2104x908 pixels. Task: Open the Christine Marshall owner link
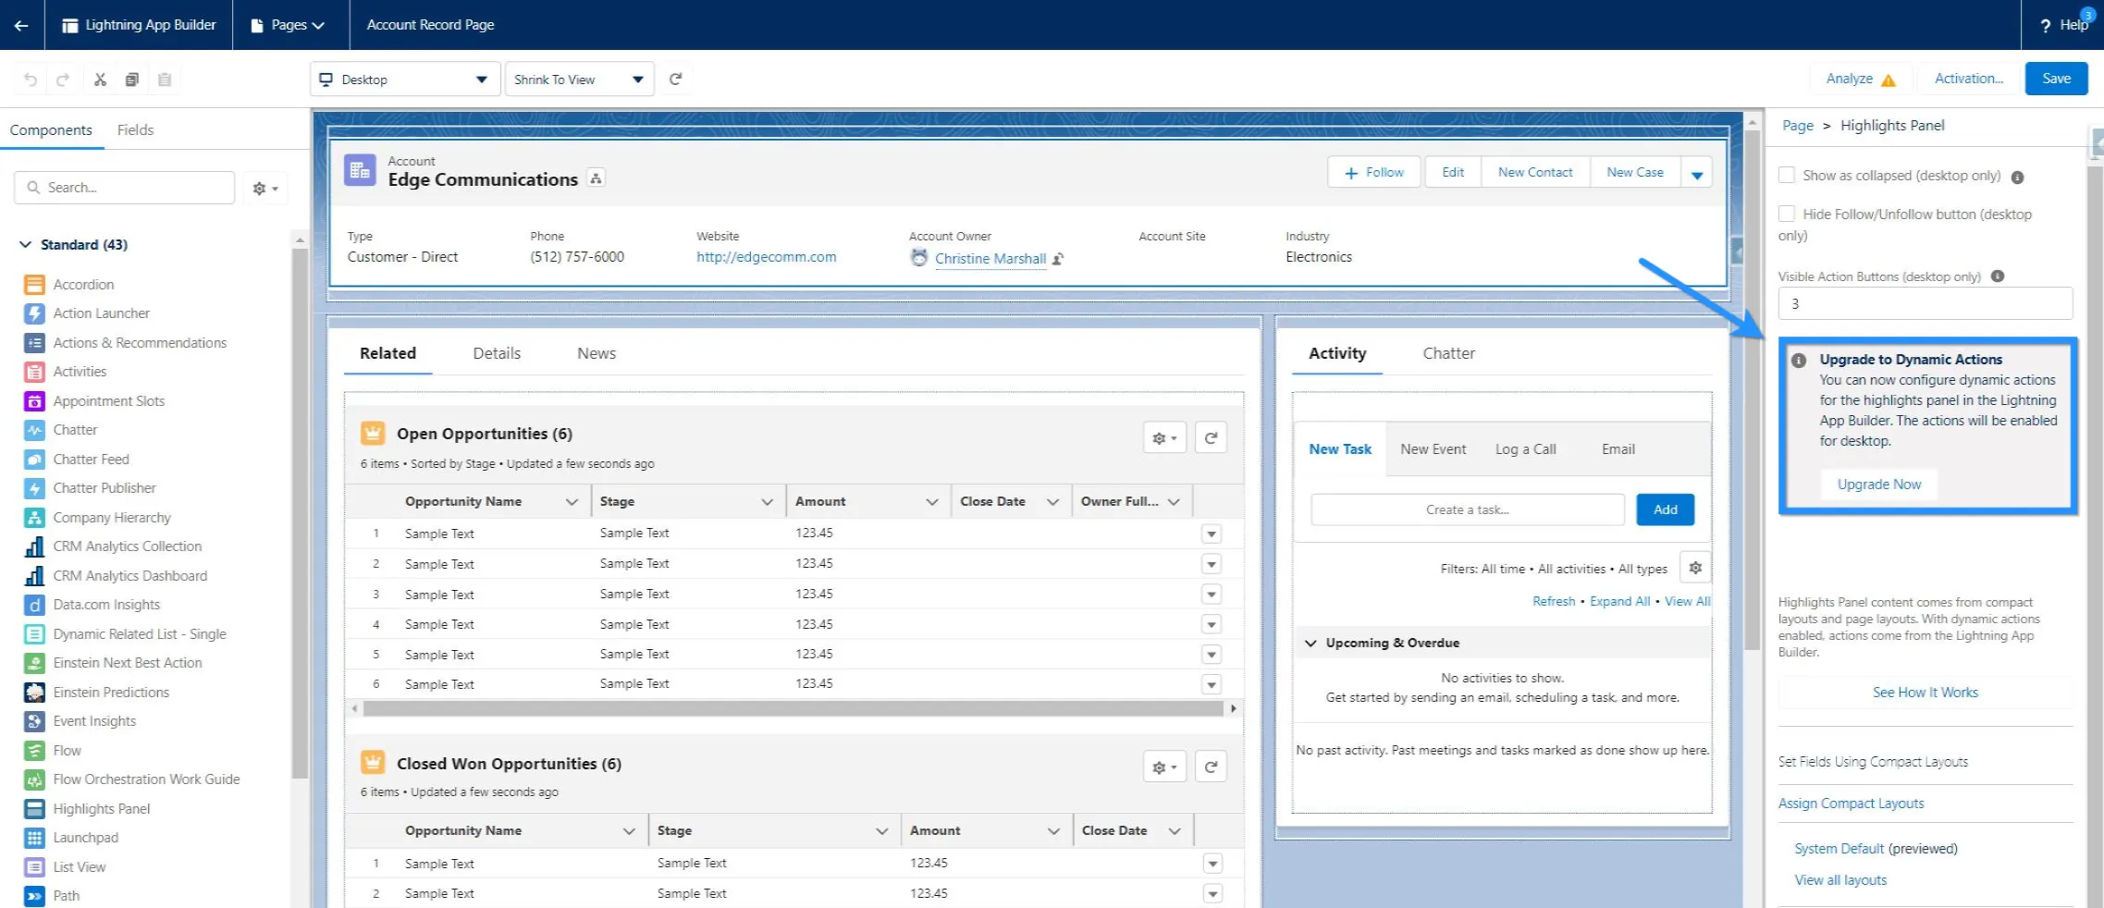click(990, 259)
